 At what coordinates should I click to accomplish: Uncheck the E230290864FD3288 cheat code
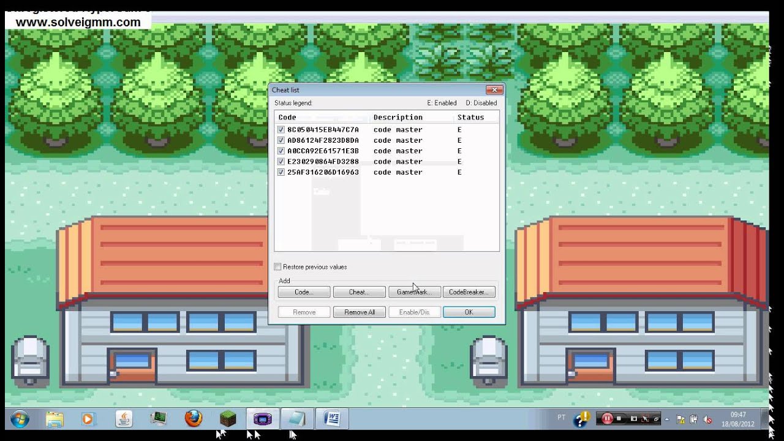coord(281,162)
